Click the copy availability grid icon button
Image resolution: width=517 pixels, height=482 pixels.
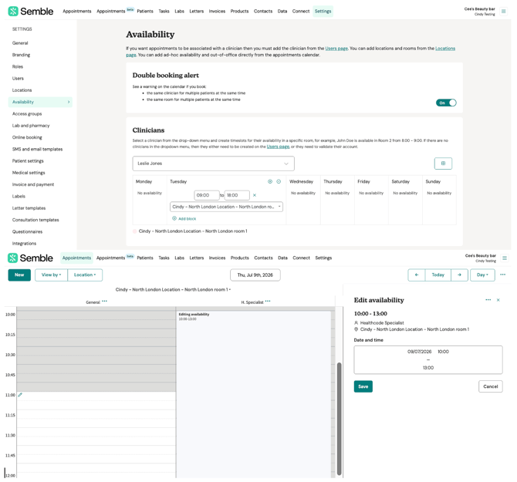coord(443,163)
